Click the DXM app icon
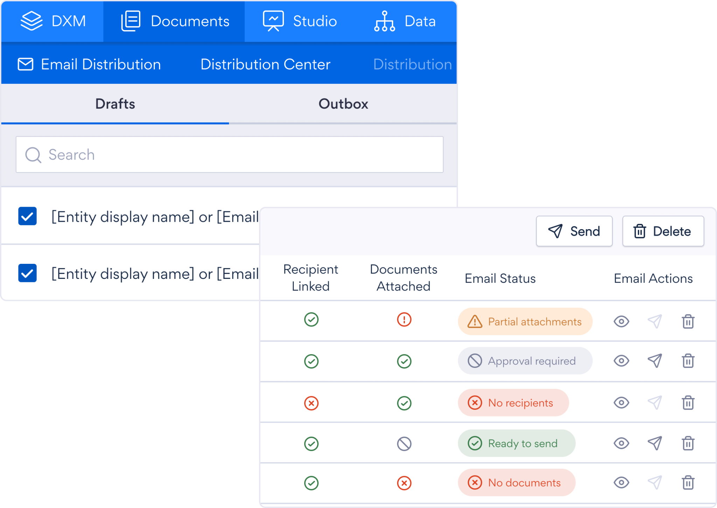This screenshot has width=717, height=508. [x=31, y=21]
